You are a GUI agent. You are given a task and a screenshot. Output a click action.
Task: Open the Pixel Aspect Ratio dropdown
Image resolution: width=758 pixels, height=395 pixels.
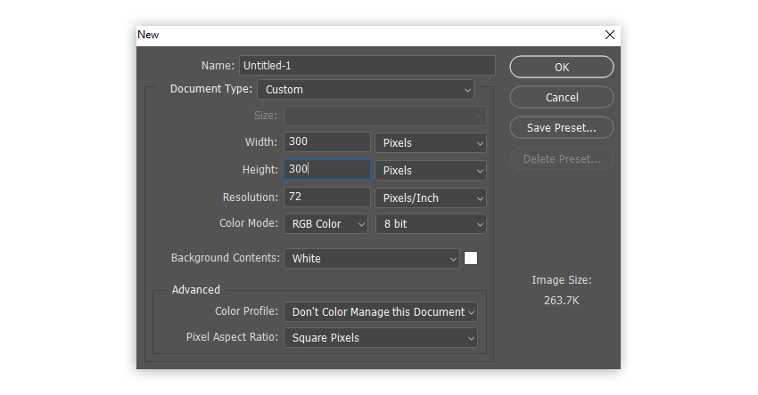click(x=381, y=337)
